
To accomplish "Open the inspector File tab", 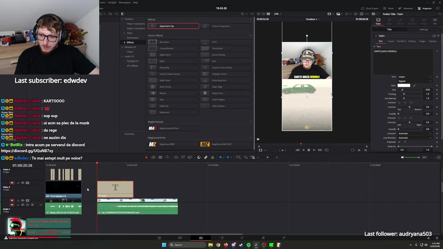I will 435,21.
